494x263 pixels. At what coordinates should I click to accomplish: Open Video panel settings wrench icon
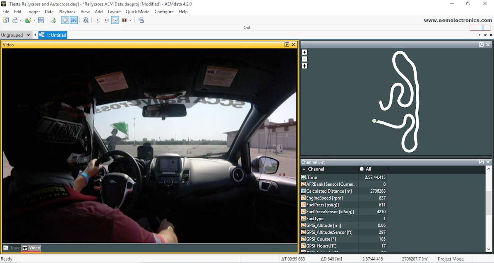(x=287, y=45)
